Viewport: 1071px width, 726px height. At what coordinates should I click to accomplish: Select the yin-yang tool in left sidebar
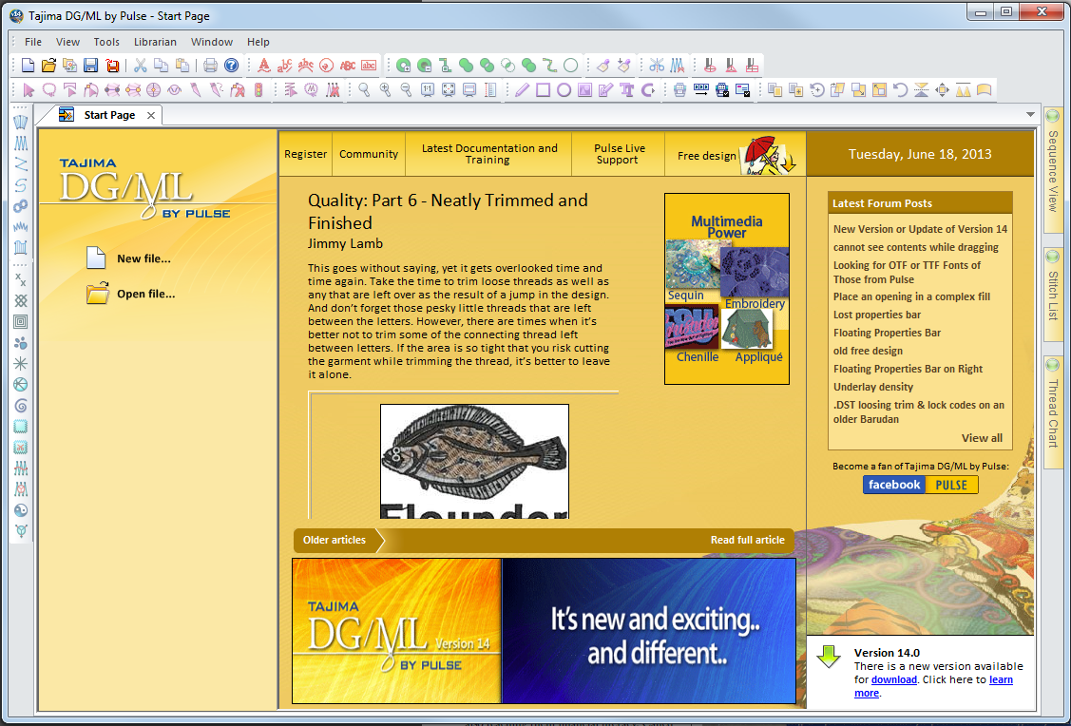coord(21,510)
